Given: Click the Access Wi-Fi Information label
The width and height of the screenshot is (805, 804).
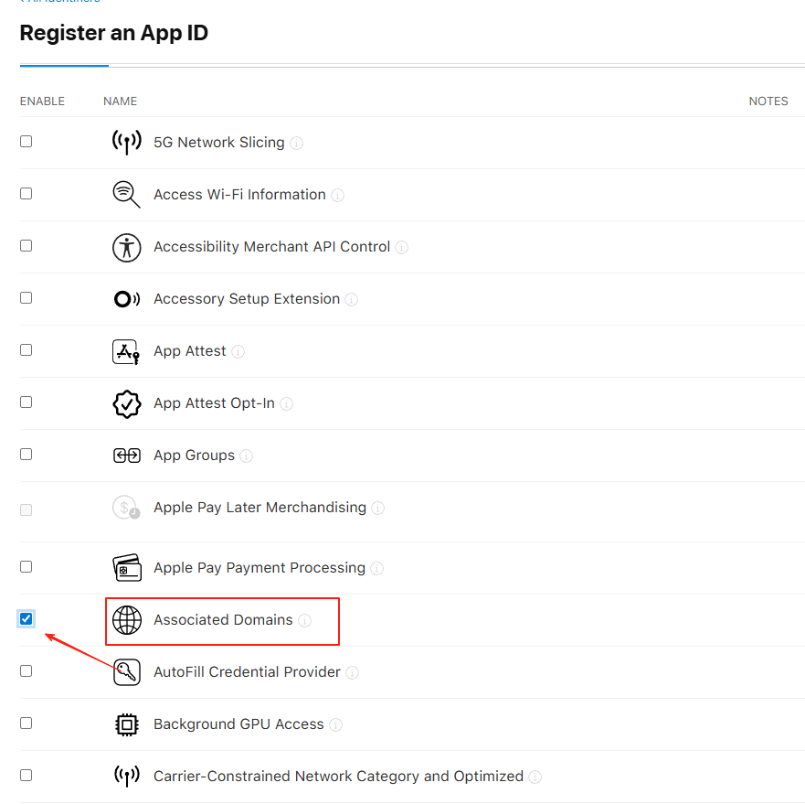Looking at the screenshot, I should coord(239,195).
